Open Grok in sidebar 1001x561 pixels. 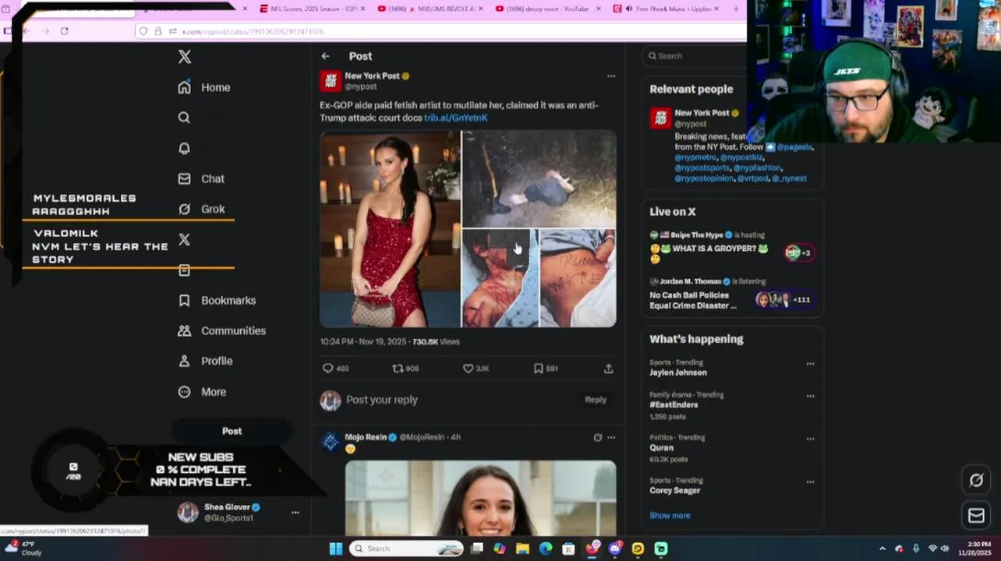coord(201,209)
